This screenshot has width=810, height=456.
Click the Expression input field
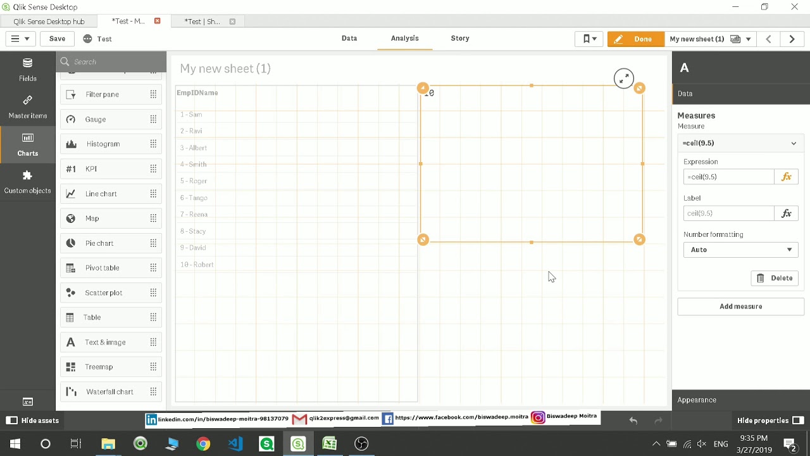click(728, 177)
